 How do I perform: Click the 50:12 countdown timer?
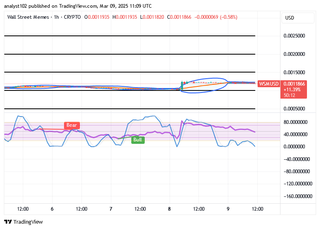(x=289, y=95)
